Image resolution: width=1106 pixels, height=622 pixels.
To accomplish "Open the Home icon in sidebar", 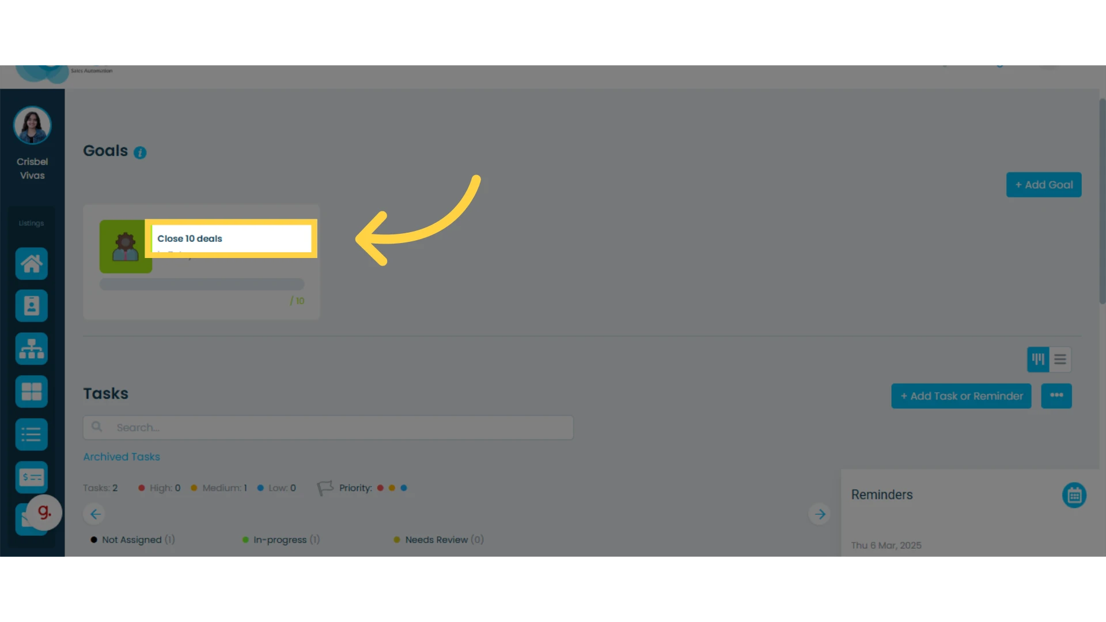I will click(x=32, y=264).
